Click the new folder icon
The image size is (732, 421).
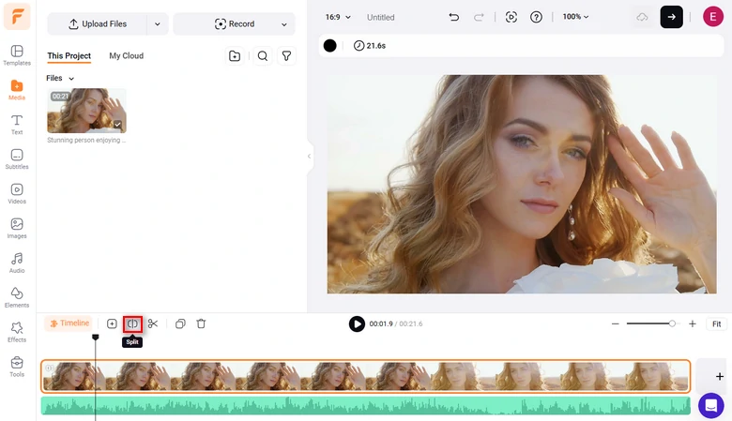[235, 56]
